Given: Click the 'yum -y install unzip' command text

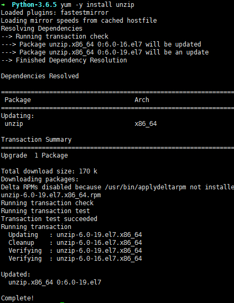Looking at the screenshot, I should (x=97, y=5).
